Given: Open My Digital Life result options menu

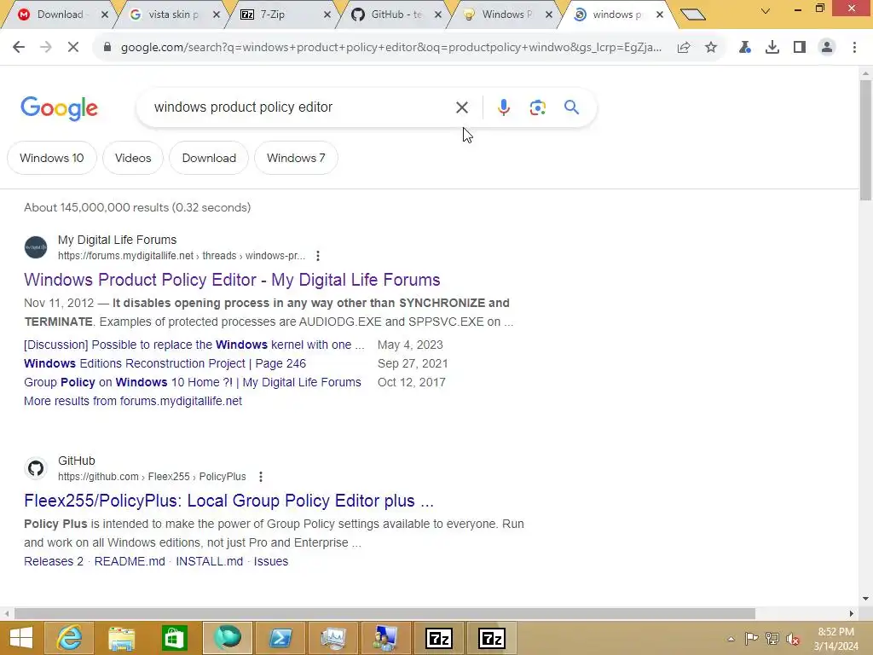Looking at the screenshot, I should 317,256.
